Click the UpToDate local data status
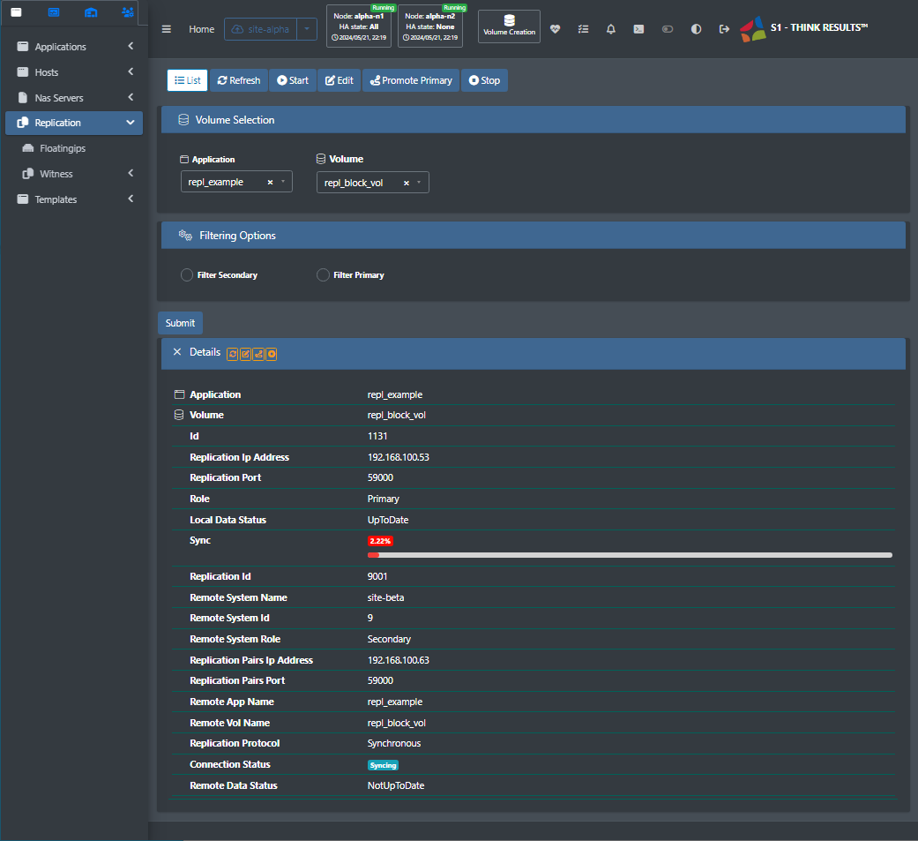Viewport: 918px width, 841px height. [x=388, y=520]
